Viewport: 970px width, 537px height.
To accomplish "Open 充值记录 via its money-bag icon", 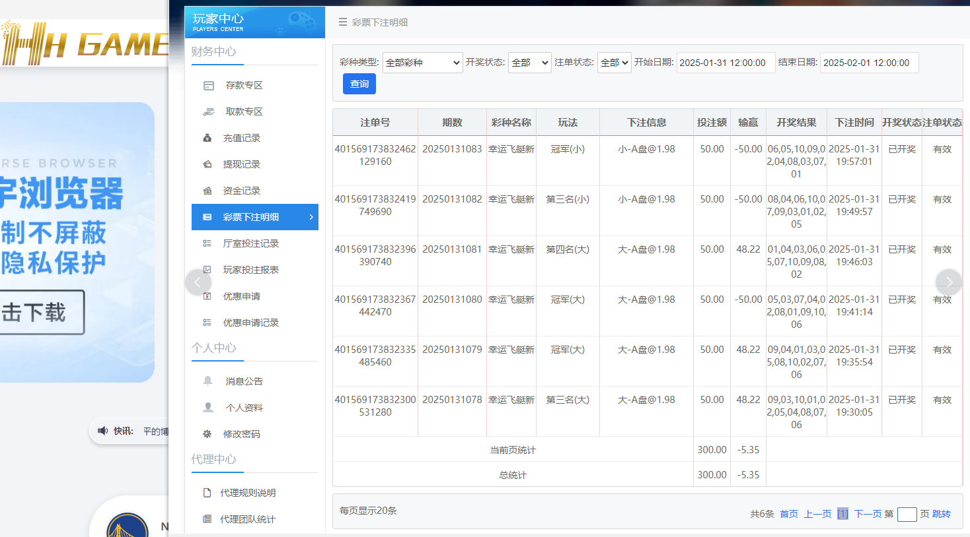I will coord(208,138).
